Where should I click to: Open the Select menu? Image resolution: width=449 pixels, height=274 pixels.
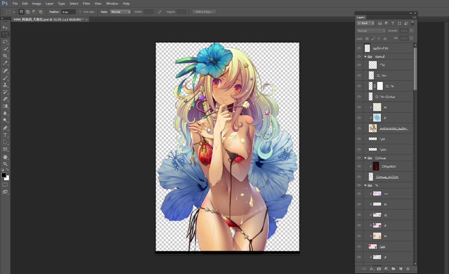pos(74,4)
